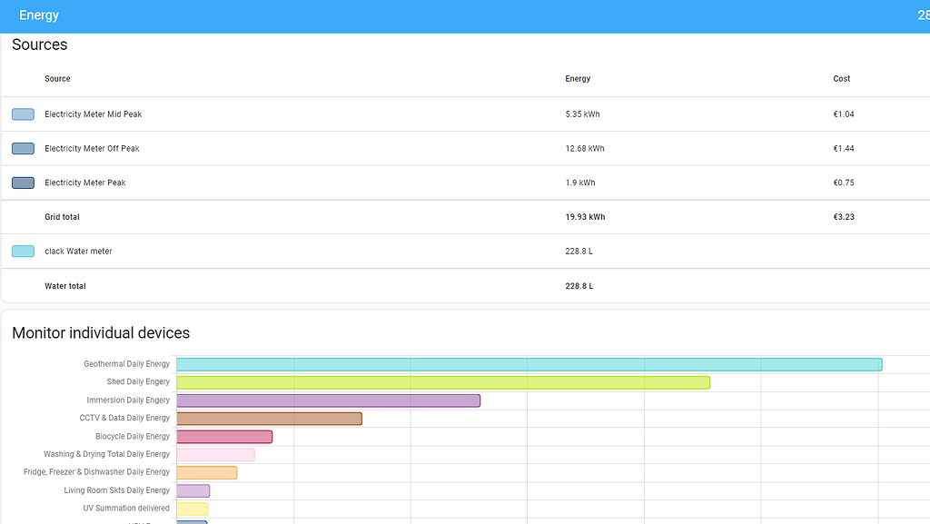Click the €1.44 cost value
The image size is (930, 524).
pos(844,149)
